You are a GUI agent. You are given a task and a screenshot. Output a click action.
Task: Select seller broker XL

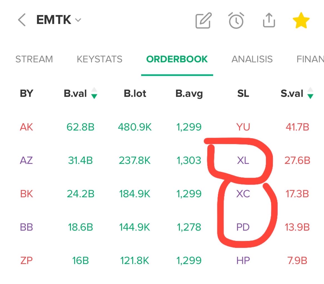click(x=243, y=160)
